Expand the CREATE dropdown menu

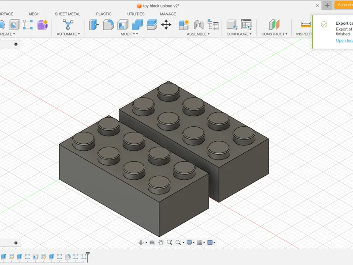click(x=8, y=34)
